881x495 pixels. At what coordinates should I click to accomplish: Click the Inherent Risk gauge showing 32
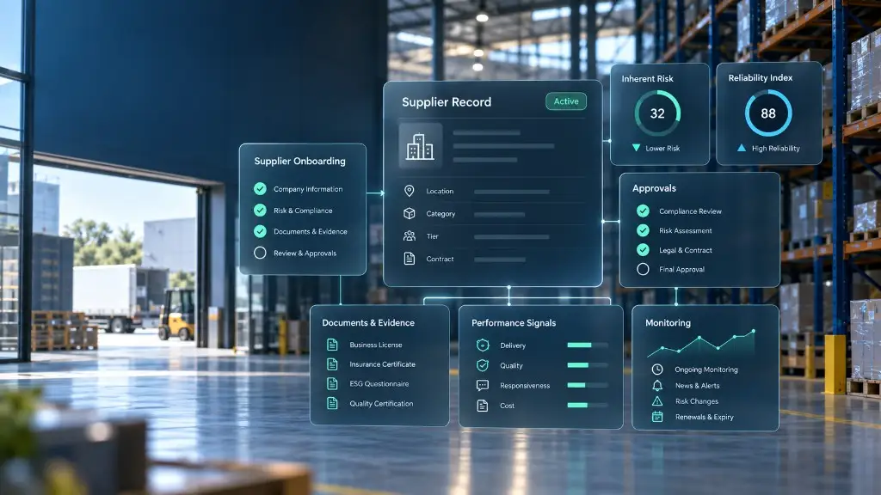click(x=657, y=113)
